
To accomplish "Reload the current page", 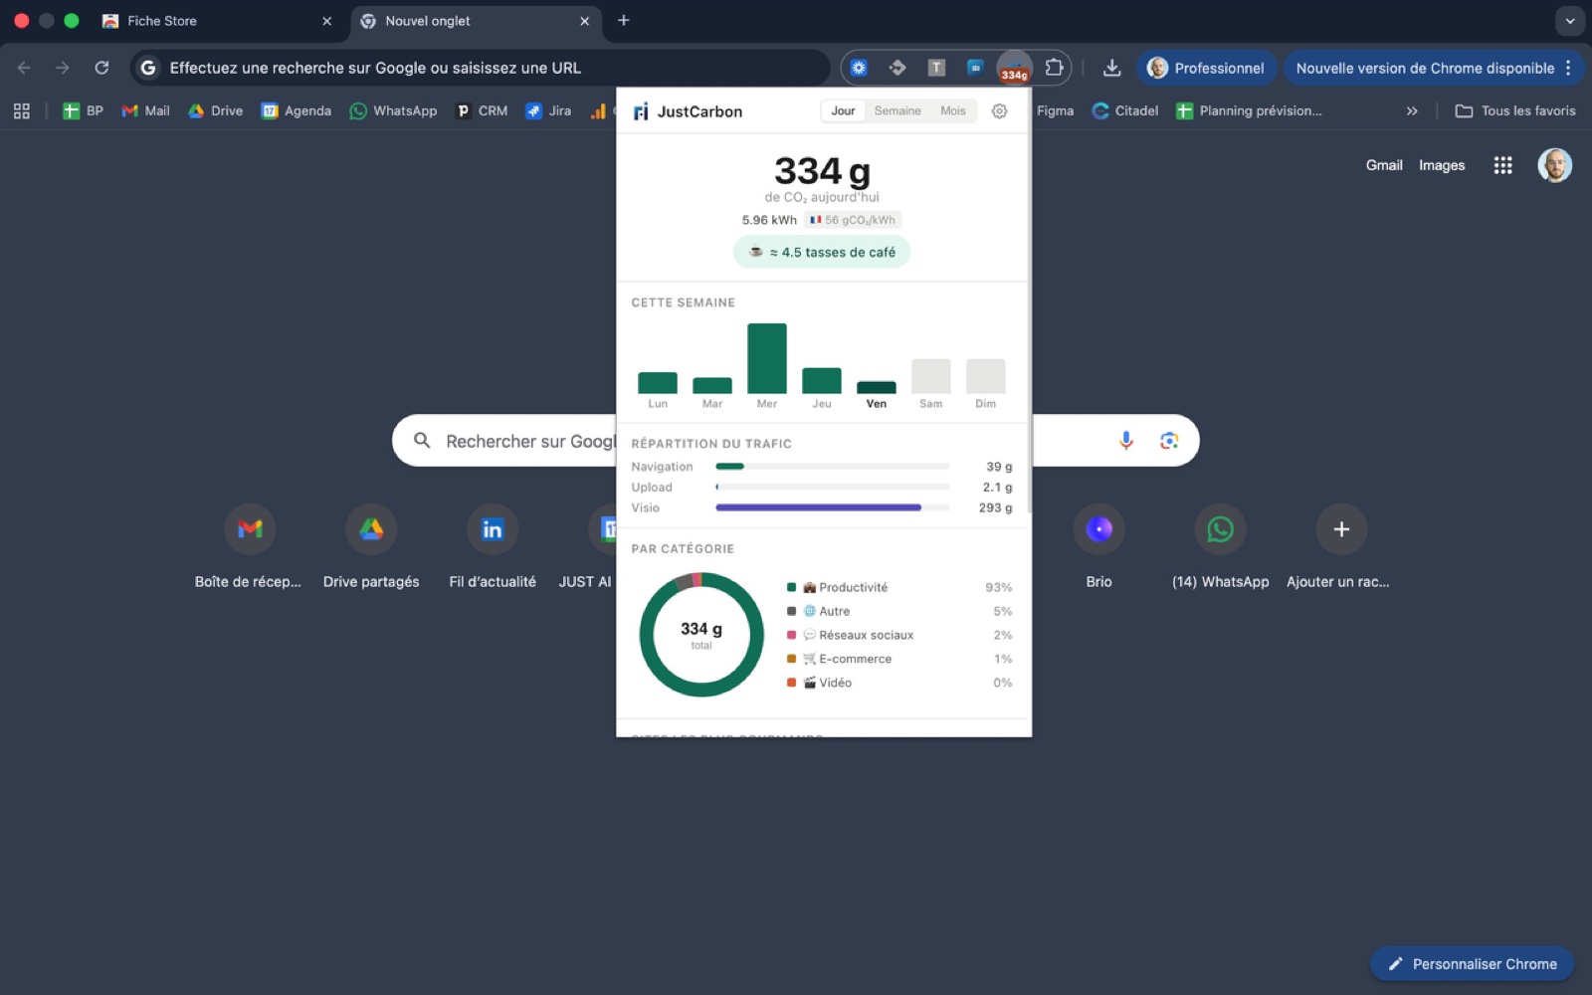I will coord(101,68).
